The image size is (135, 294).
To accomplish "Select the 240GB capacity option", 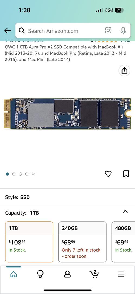I will click(83, 242).
